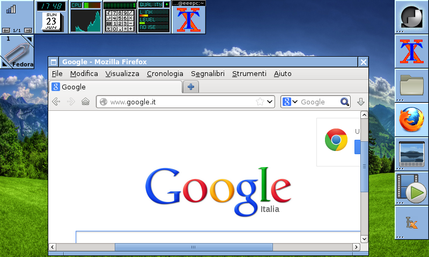Screen dimensions: 429x257
Task: Click the GNUstep logo dock icon
Action: point(411,17)
